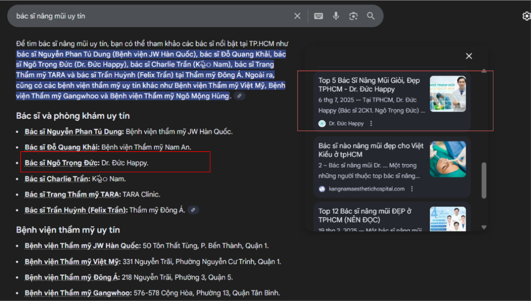Click the sources panel scrollbar thumb
Viewport: 531px width, 301px height.
484,180
